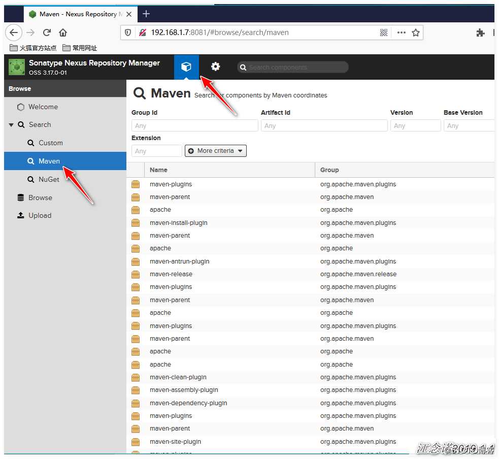
Task: Open the browser home icon
Action: (63, 32)
